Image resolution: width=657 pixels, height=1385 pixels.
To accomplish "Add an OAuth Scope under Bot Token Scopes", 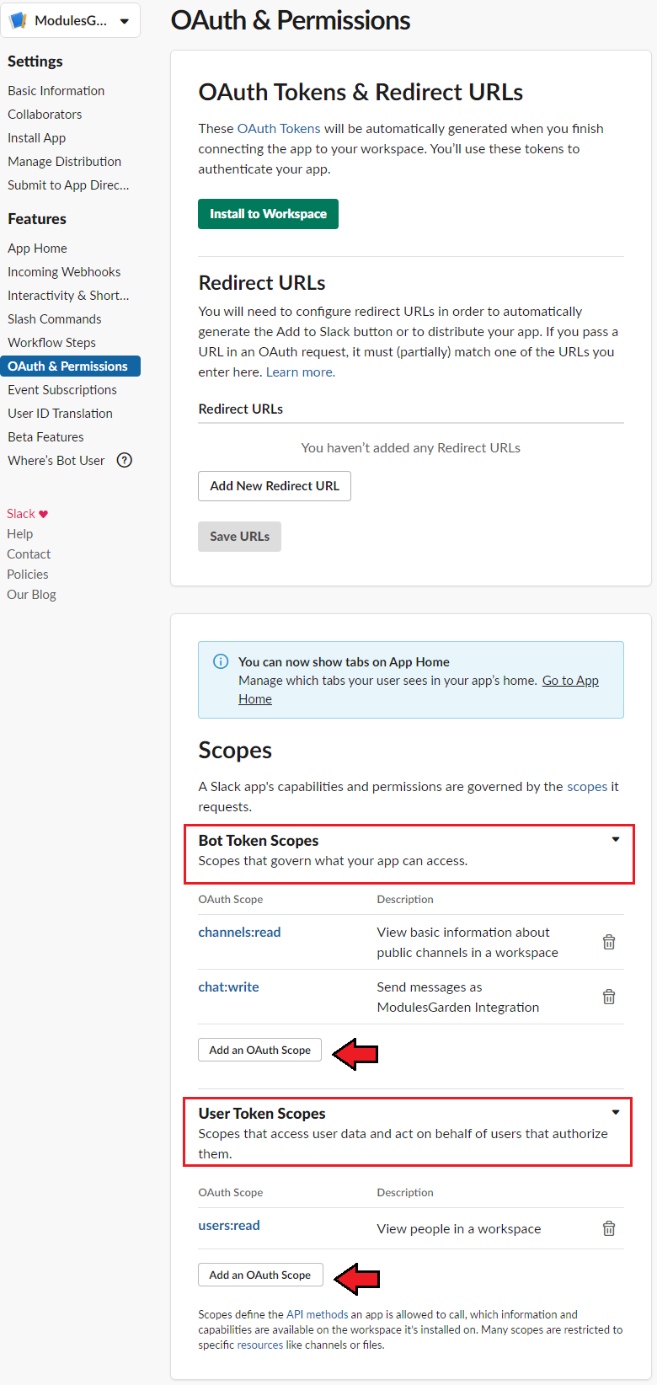I will tap(259, 1050).
